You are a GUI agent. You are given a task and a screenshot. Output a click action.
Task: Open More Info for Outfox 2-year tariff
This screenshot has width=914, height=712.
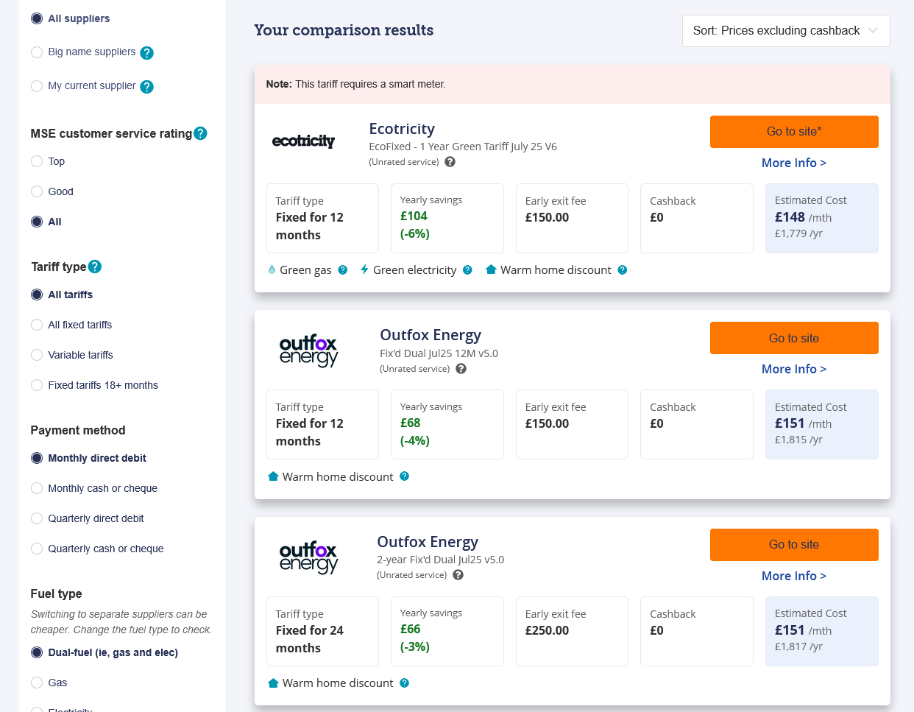(x=794, y=576)
